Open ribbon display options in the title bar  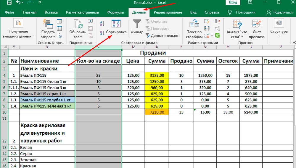click(x=250, y=2)
